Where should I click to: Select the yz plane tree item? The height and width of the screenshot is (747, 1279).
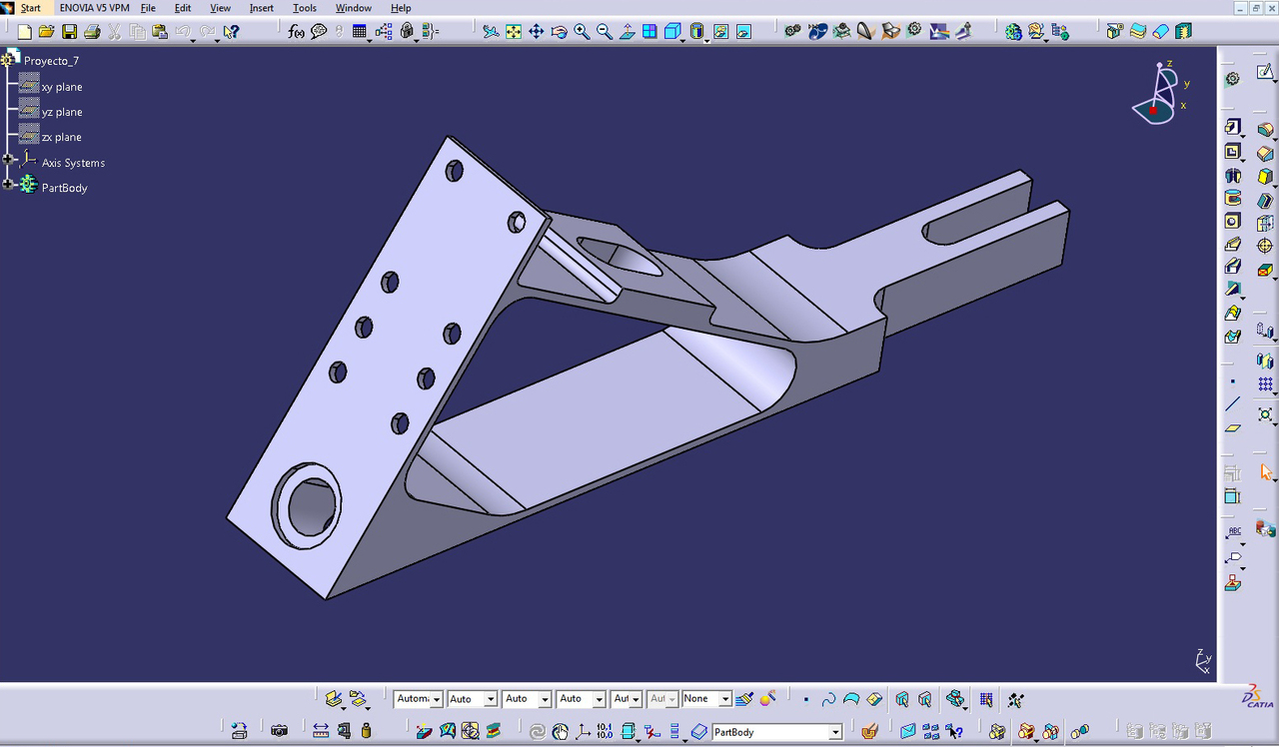62,112
